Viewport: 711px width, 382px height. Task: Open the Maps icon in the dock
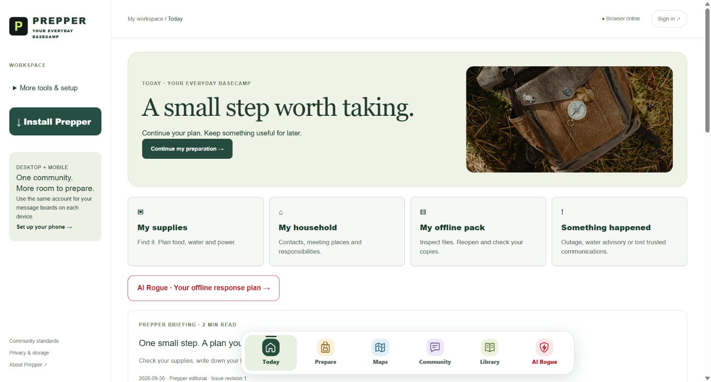[380, 347]
